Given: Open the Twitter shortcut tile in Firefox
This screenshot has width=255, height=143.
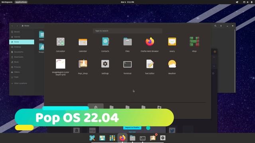Looking at the screenshot, I should [172, 130].
